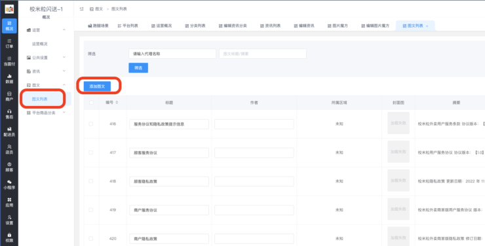Image resolution: width=485 pixels, height=246 pixels.
Task: Click the empty author field in row 416
Action: point(254,124)
